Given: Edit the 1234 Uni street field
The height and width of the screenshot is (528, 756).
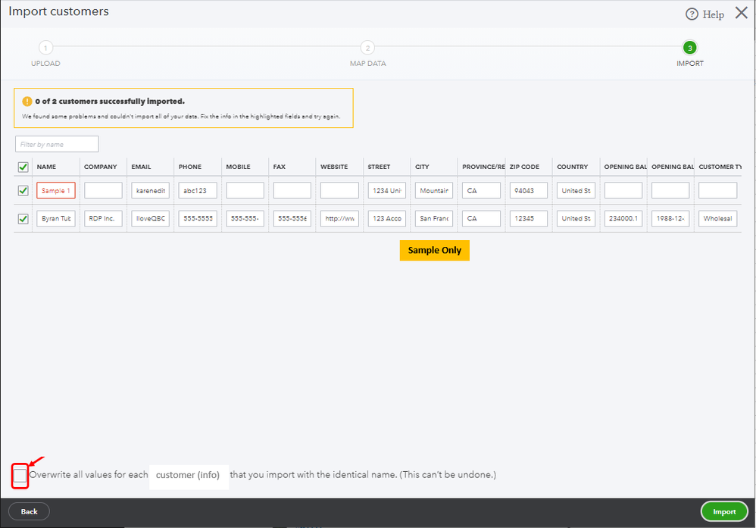Looking at the screenshot, I should click(386, 190).
